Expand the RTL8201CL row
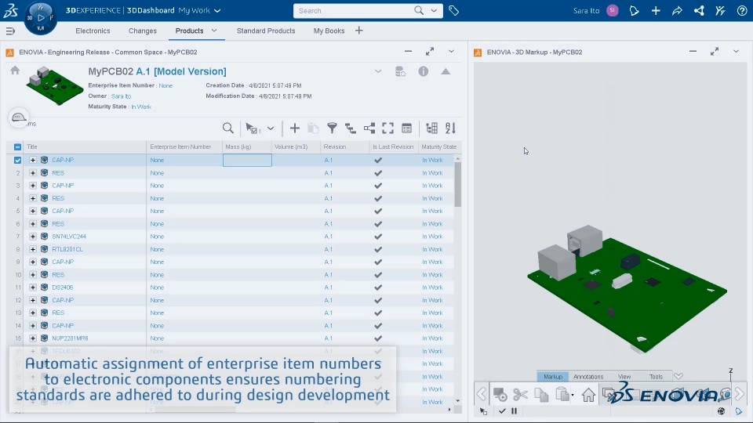 pos(33,249)
